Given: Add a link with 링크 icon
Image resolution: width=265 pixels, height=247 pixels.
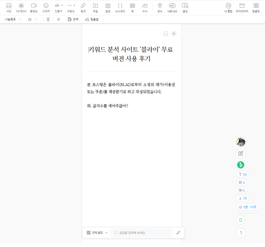Looking at the screenshot, I should click(x=83, y=8).
